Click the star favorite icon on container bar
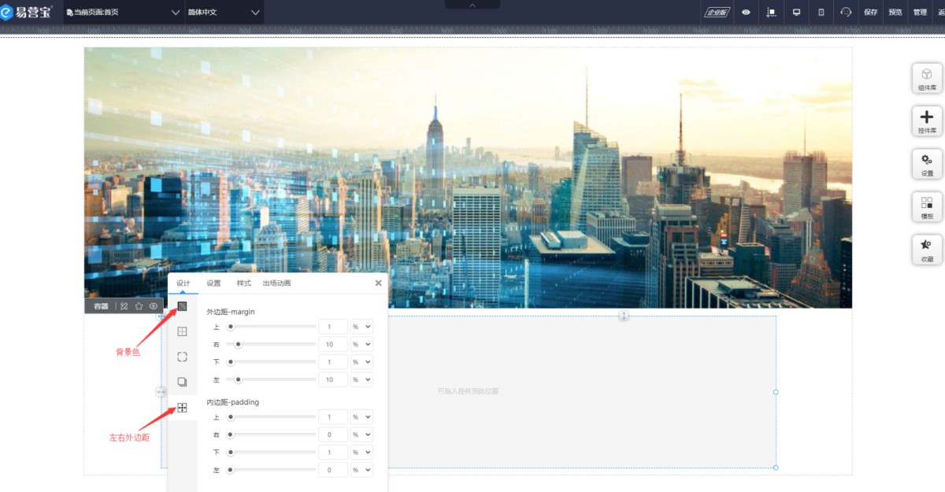 139,306
